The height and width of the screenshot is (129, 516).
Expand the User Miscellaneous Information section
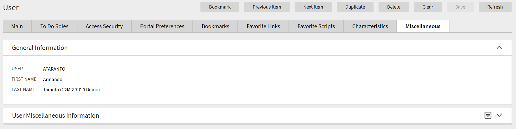pos(499,115)
